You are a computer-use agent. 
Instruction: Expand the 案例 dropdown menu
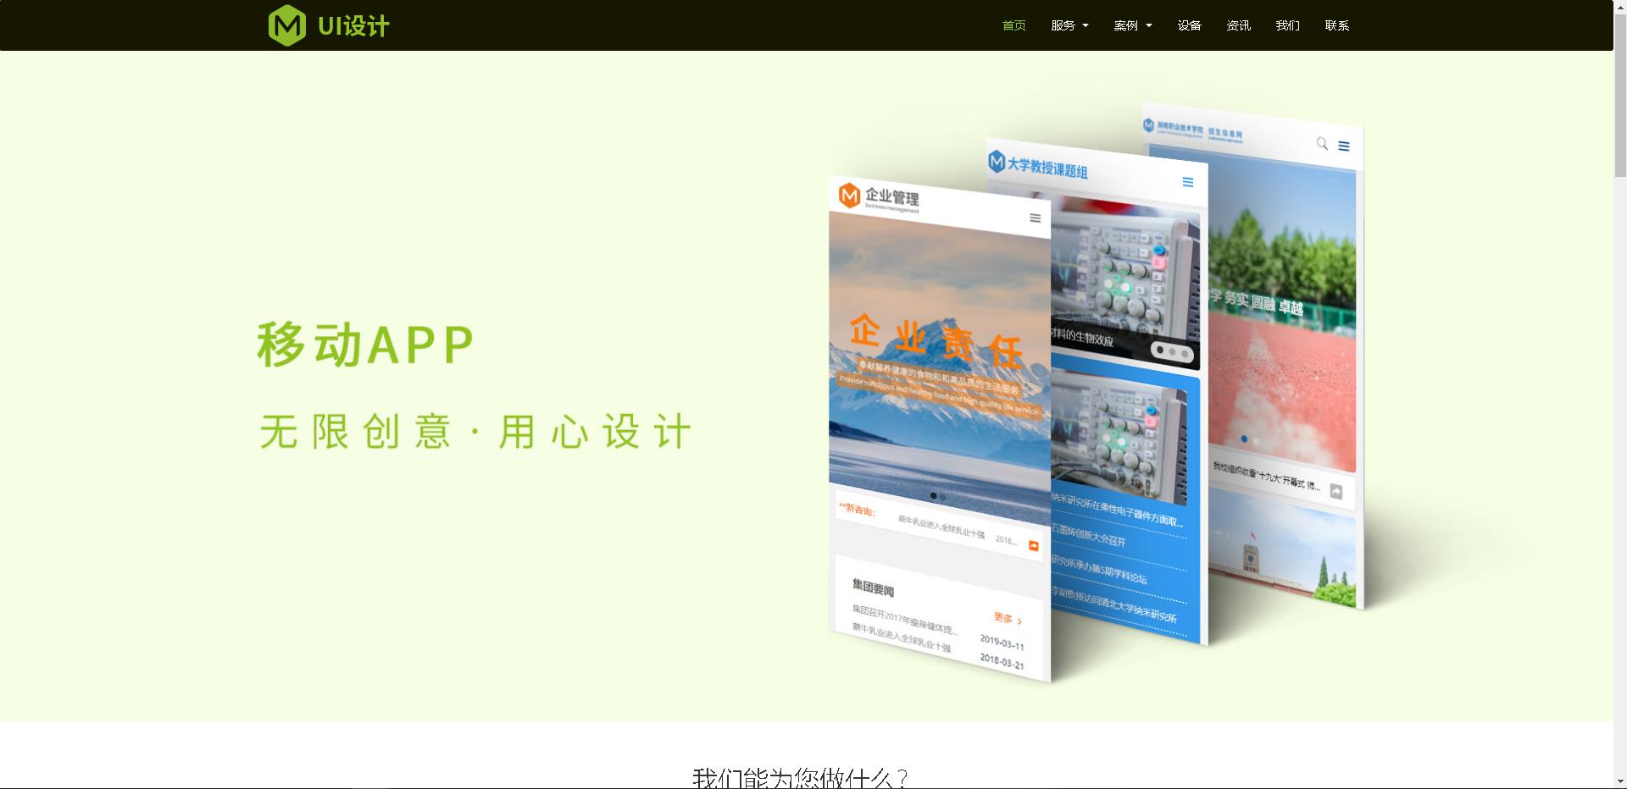point(1133,25)
